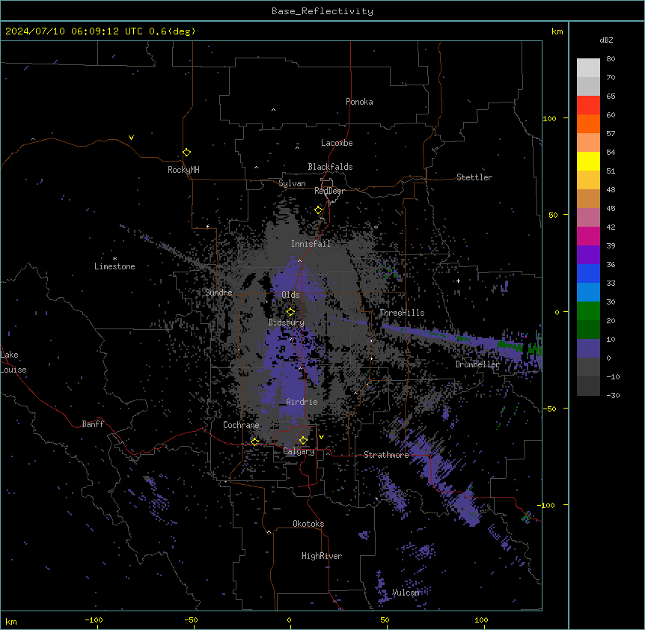Click the Sylvan label
Viewport: 645px width, 630px height.
tap(292, 183)
